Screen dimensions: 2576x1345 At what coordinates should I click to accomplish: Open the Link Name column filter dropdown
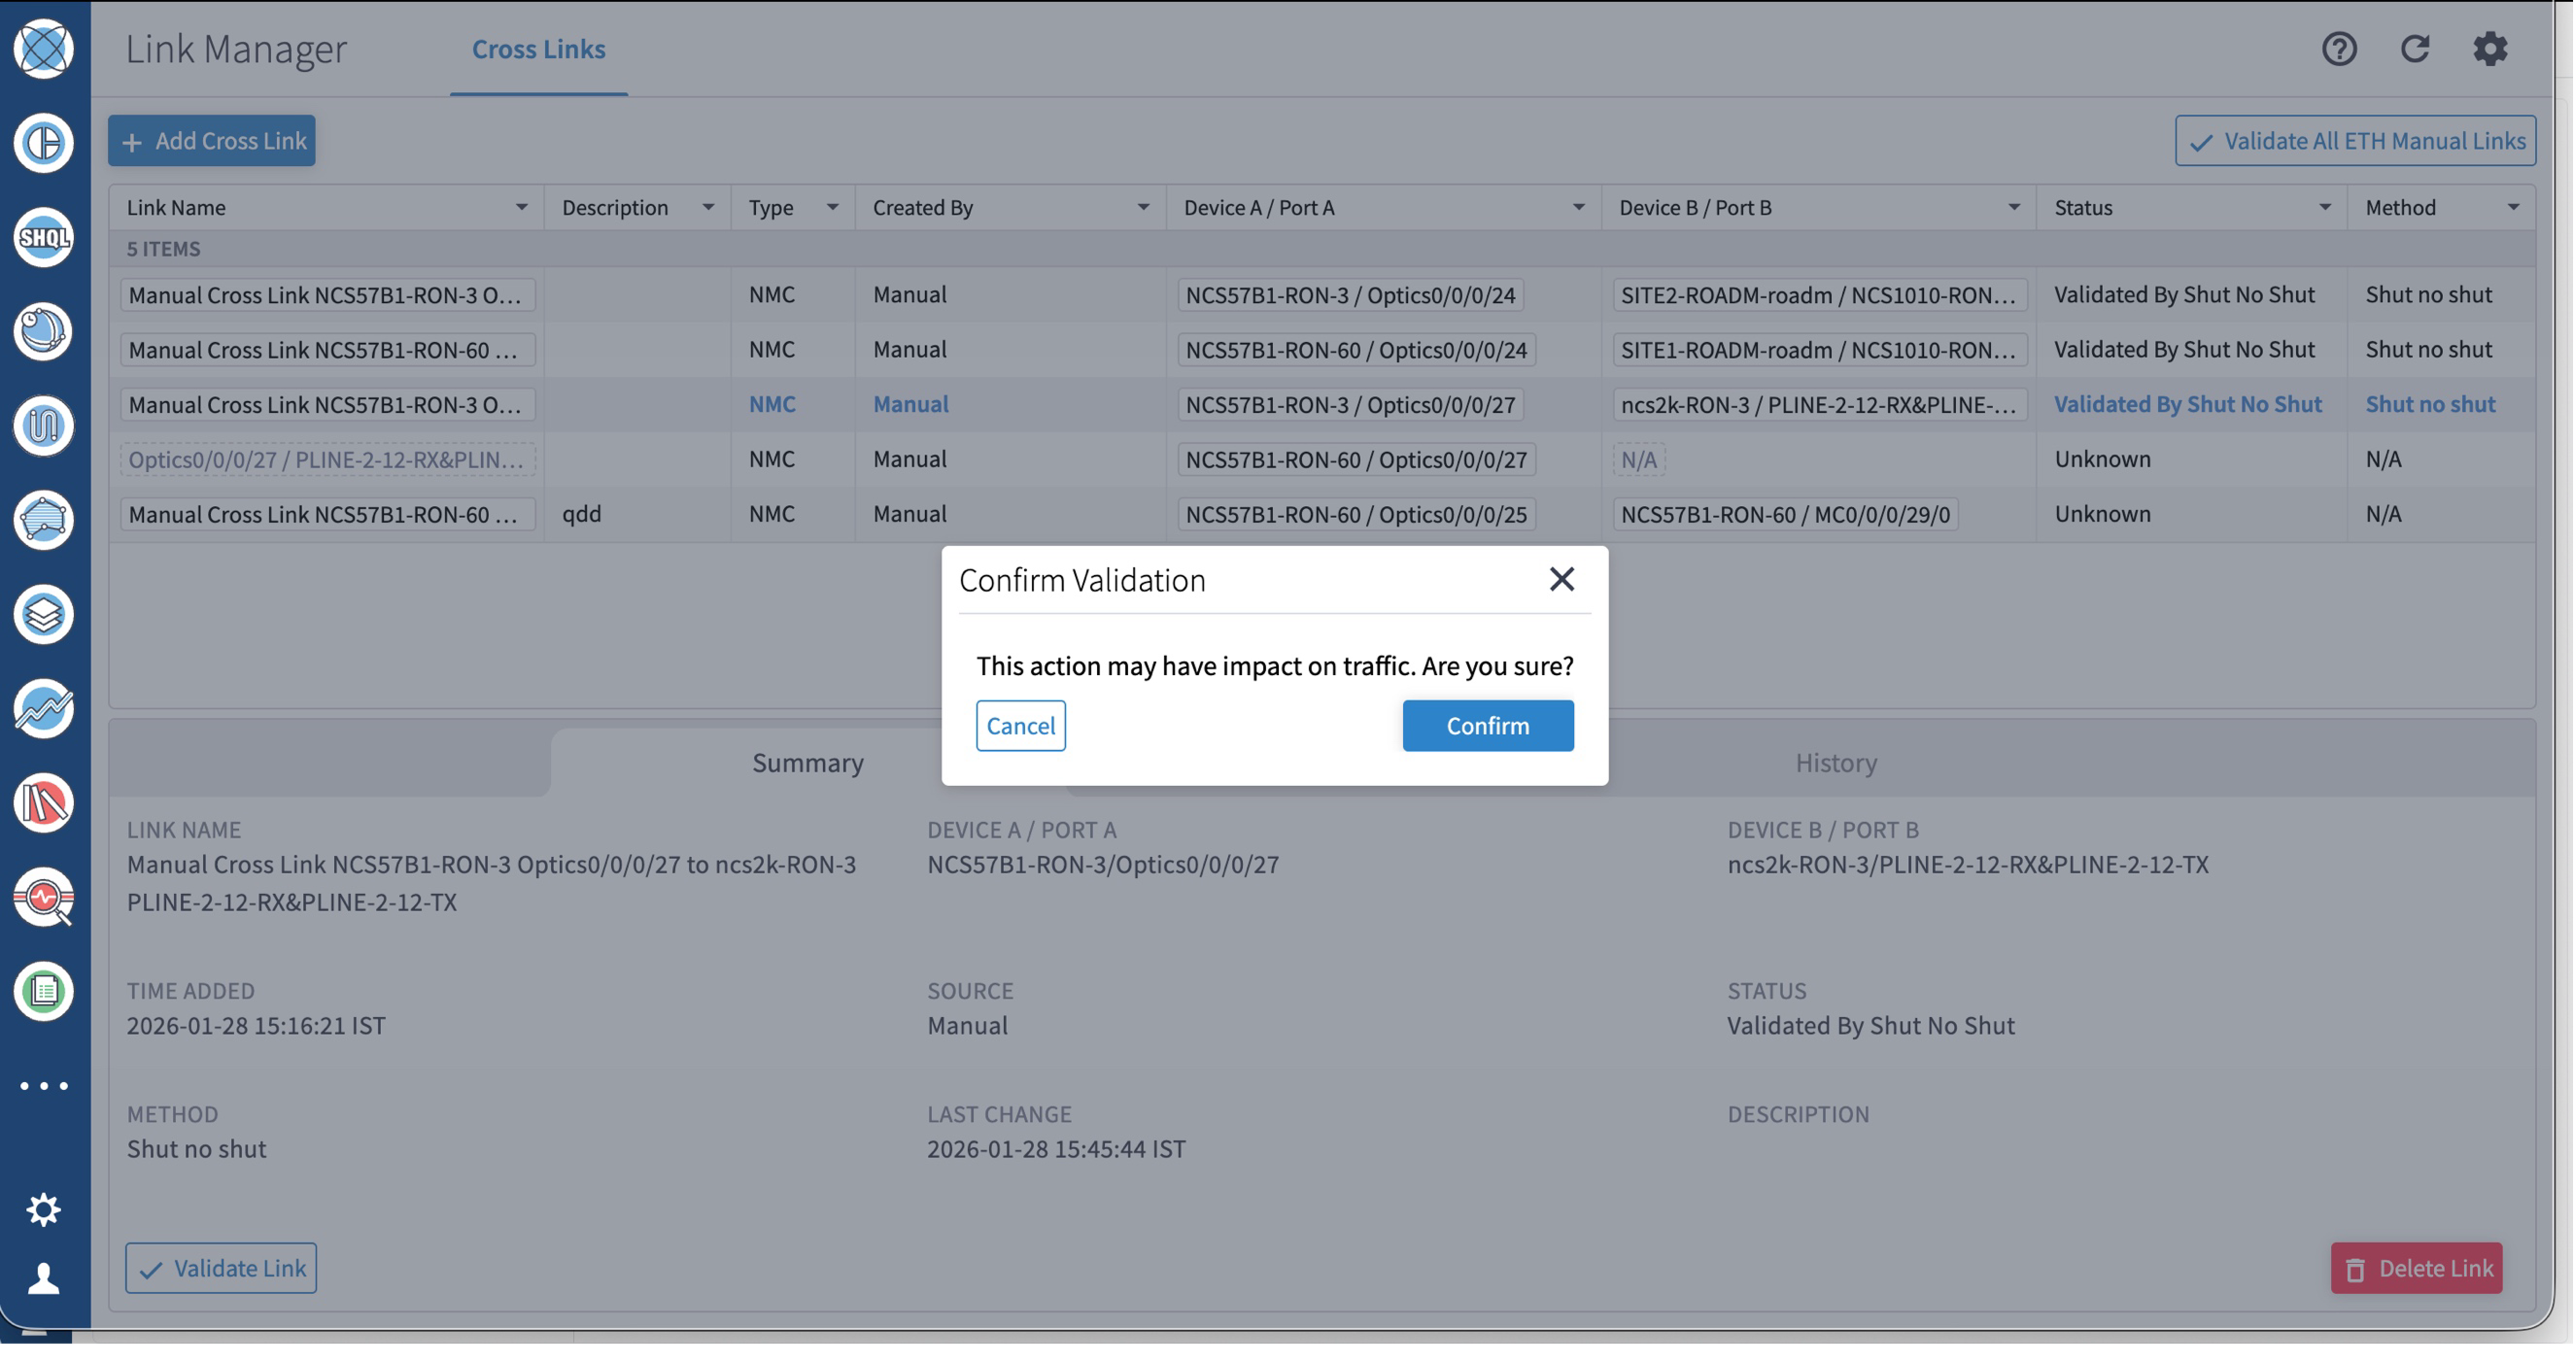pyautogui.click(x=521, y=207)
